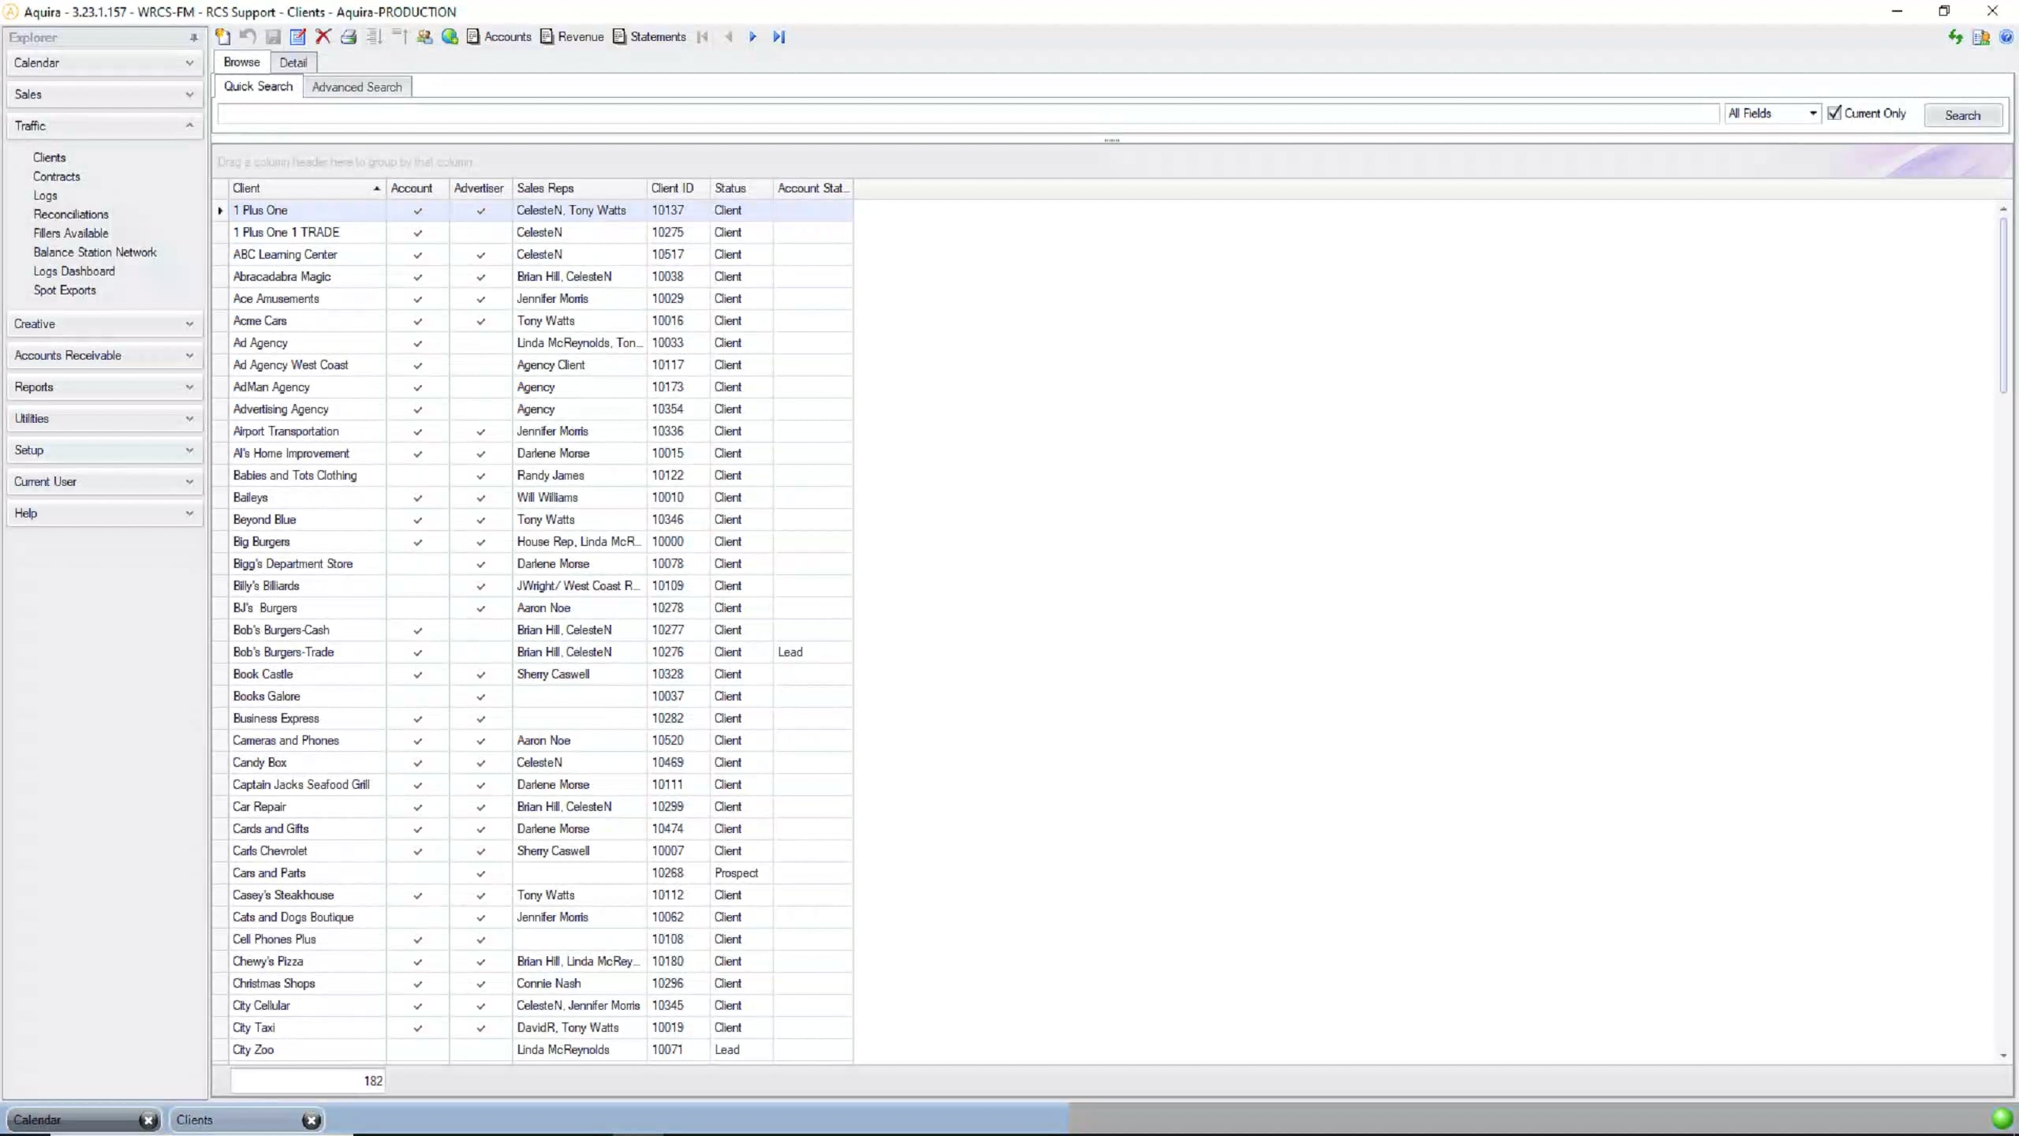
Task: Switch to Advanced Search tab
Action: [356, 87]
